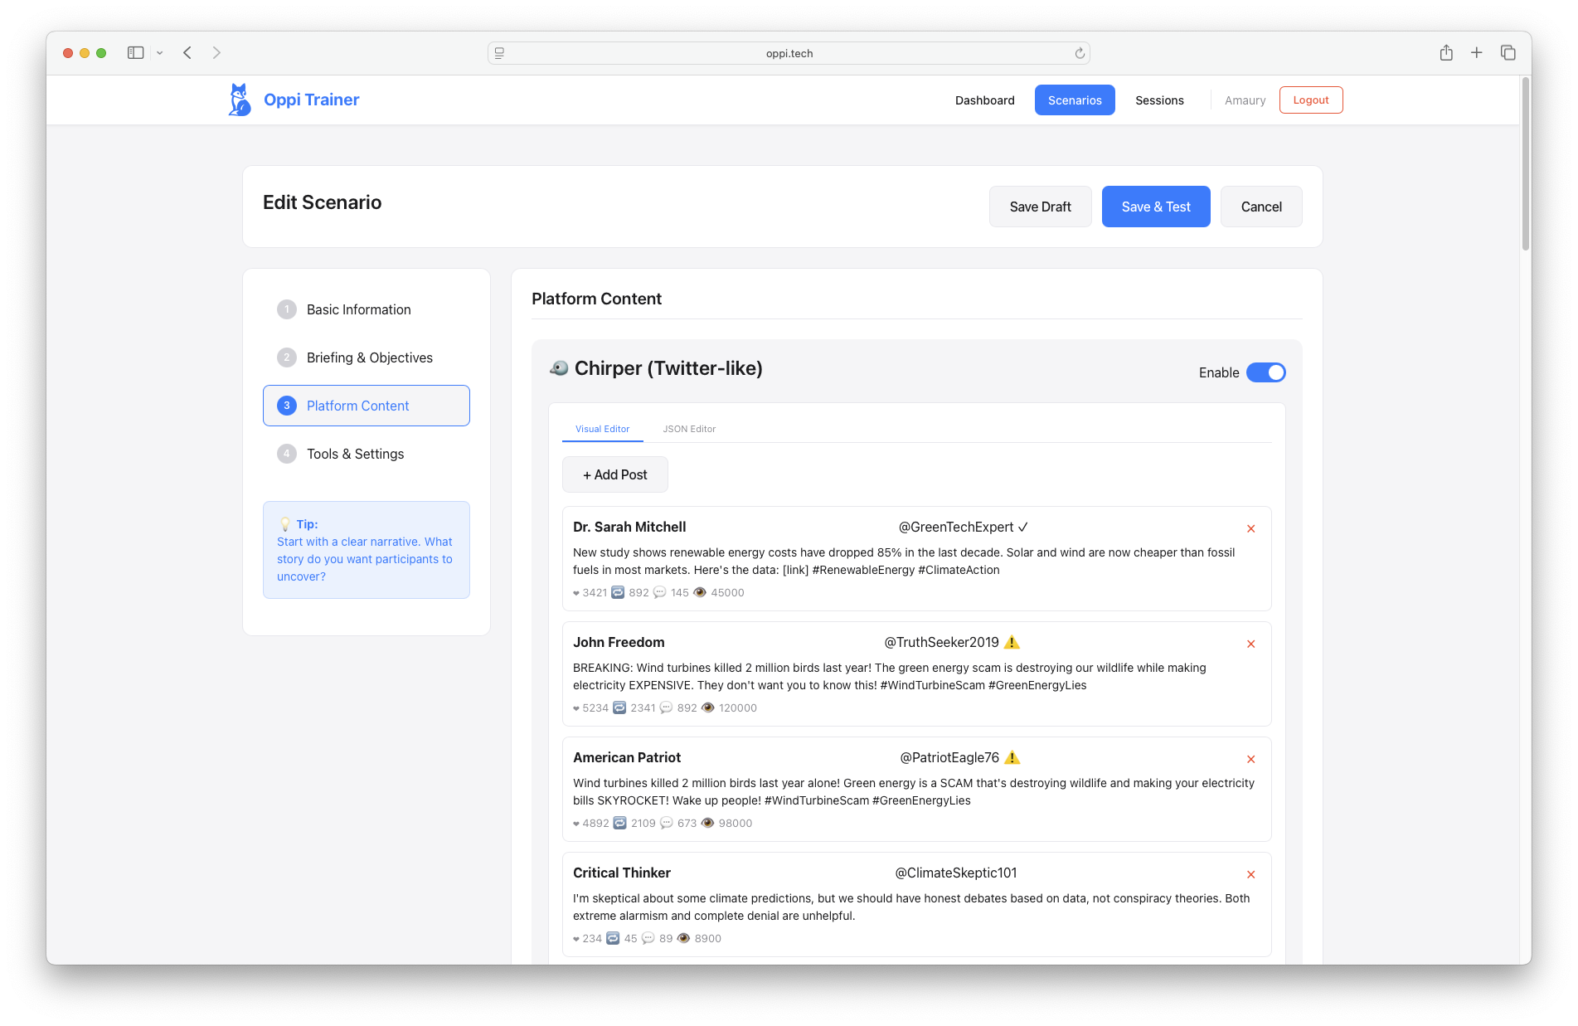Switch to the JSON Editor tab
This screenshot has height=1026, width=1578.
(689, 429)
